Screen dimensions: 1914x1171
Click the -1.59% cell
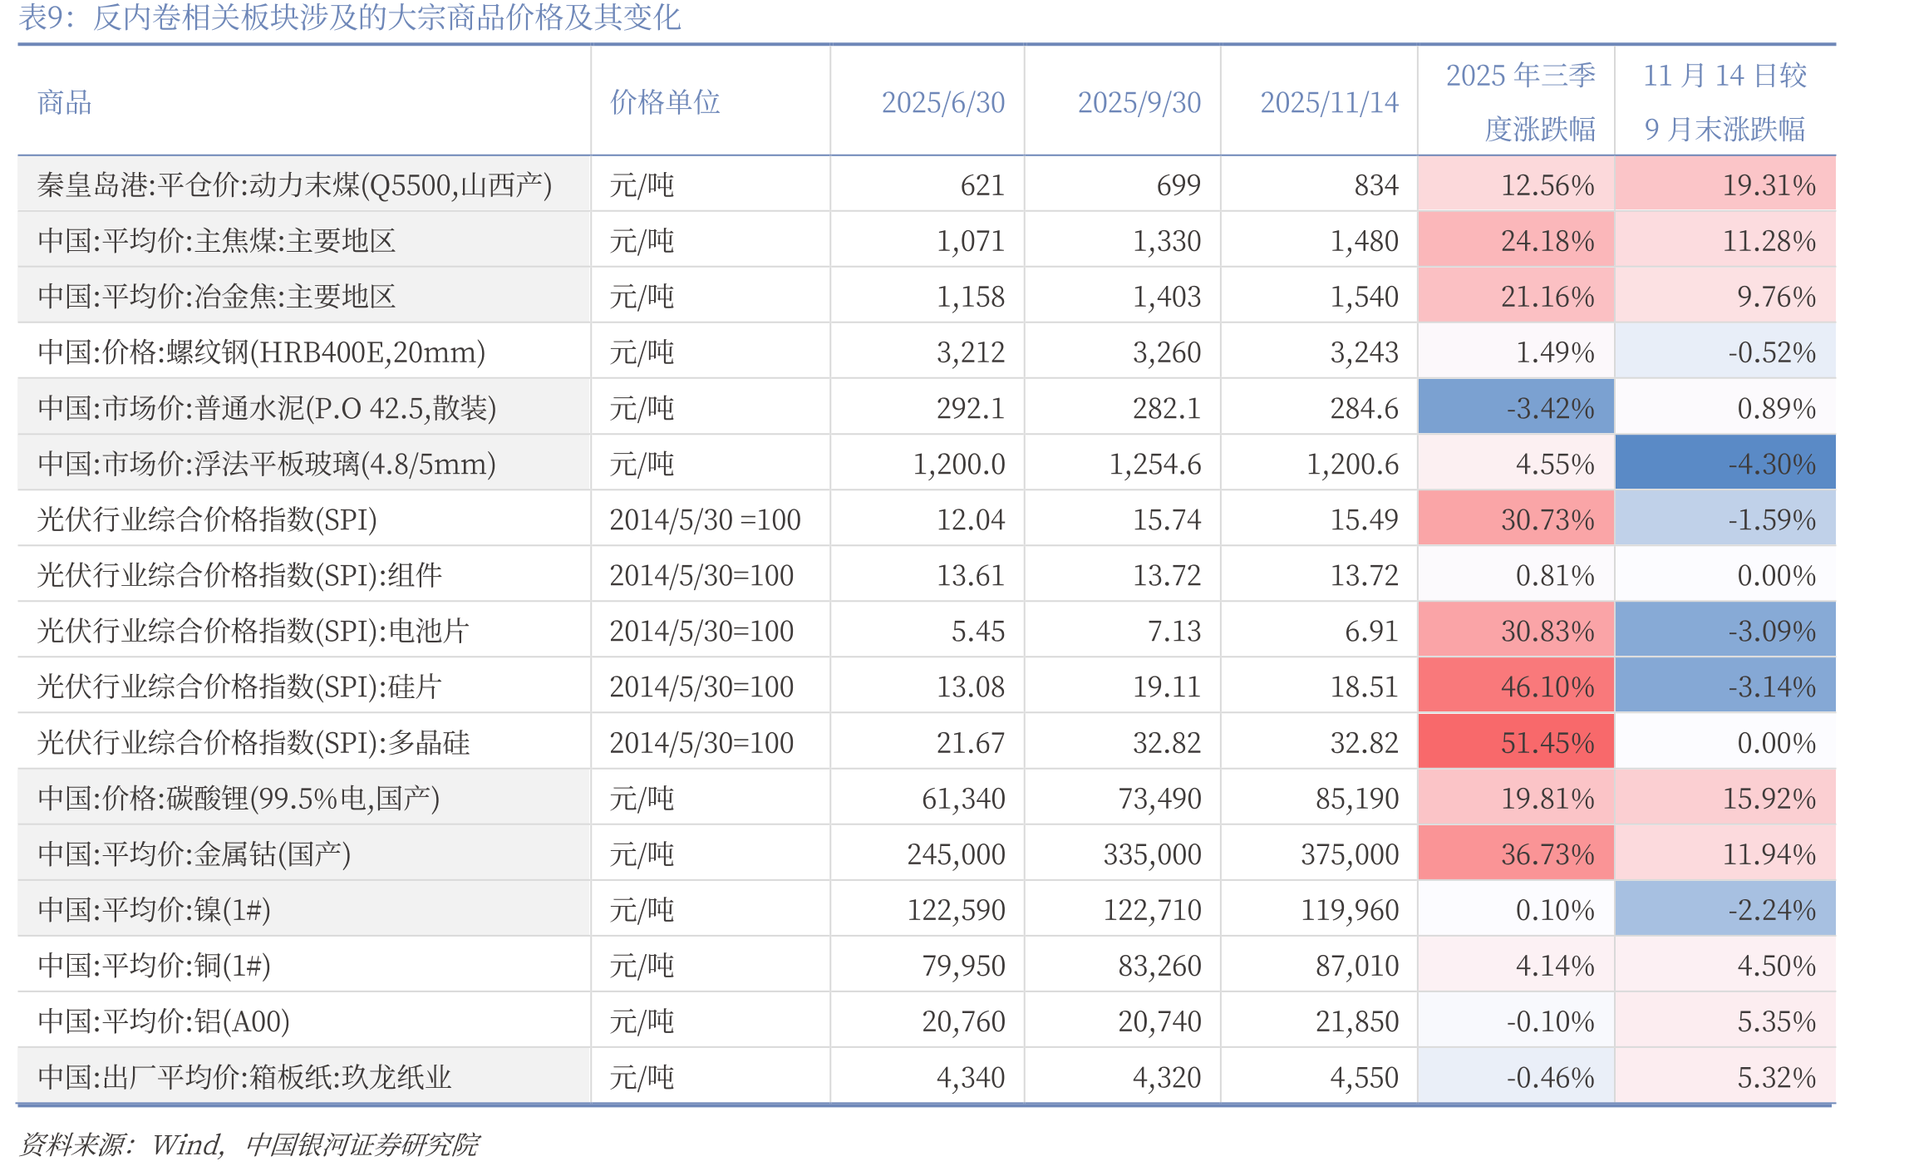coord(1725,519)
